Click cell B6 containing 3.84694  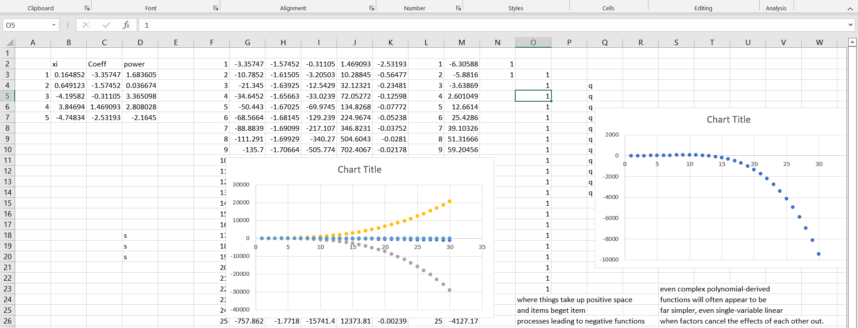pos(68,107)
